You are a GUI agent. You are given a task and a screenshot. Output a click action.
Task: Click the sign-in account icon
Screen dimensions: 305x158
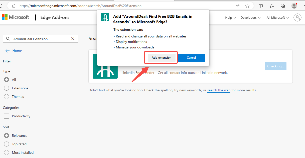[297, 17]
